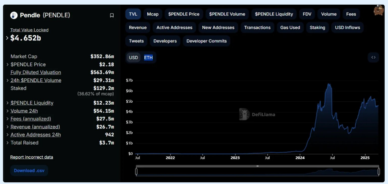Click the Pendle token logo icon
This screenshot has height=184, width=388.
point(14,15)
